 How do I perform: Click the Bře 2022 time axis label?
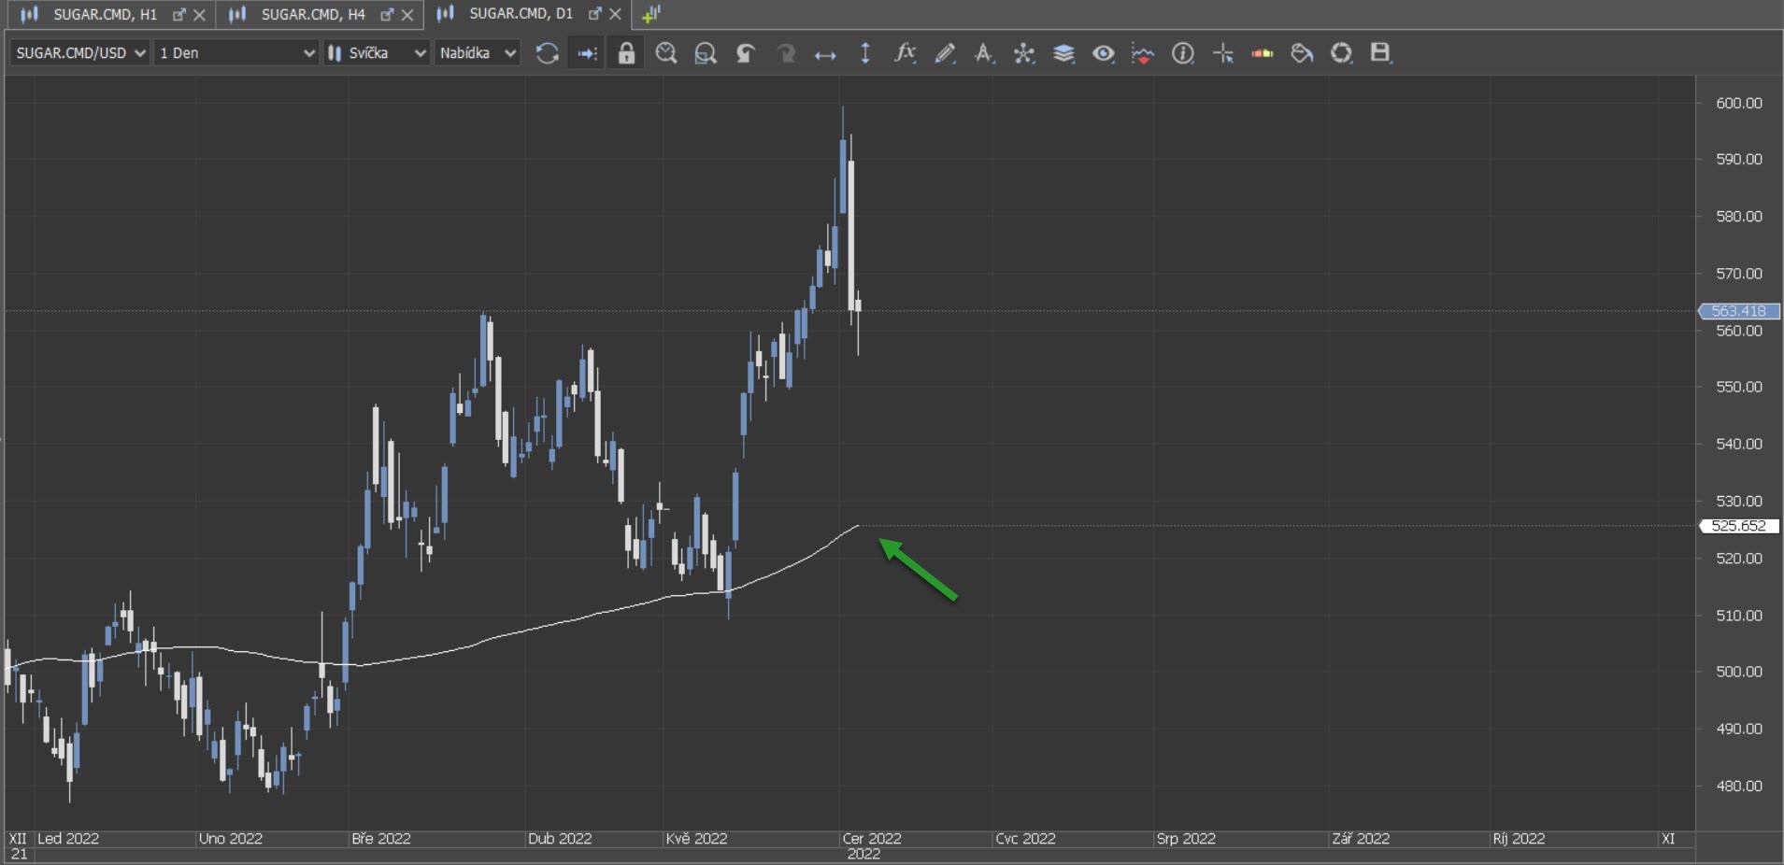tap(381, 839)
